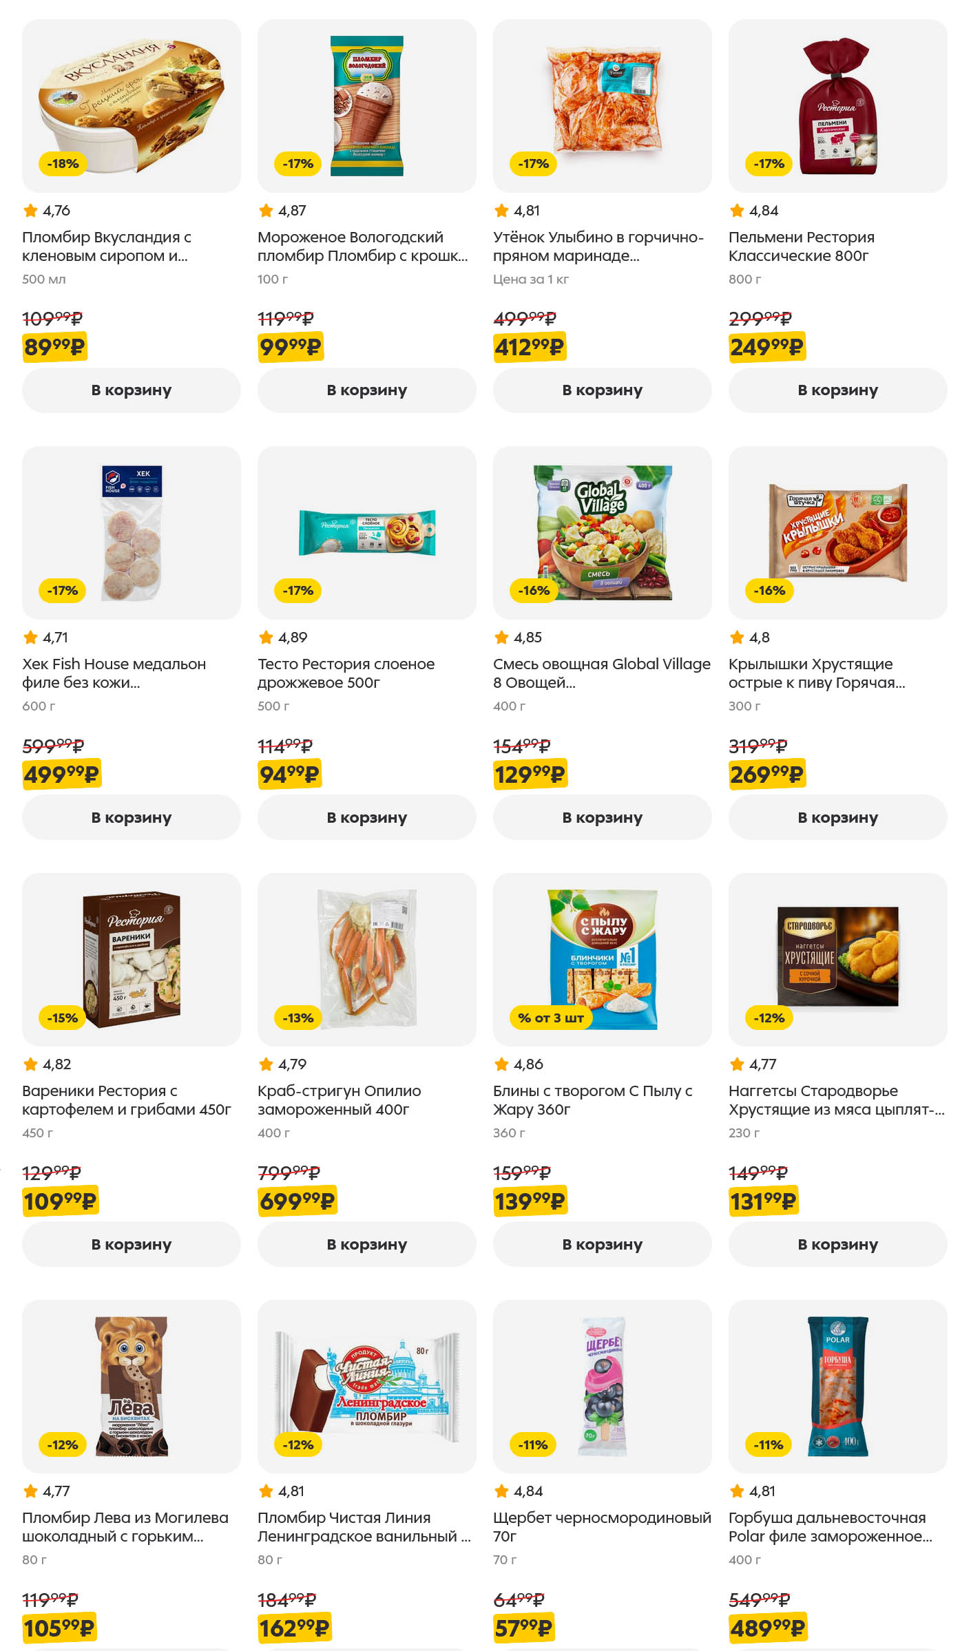Open Вареники Рестория с картофелем title
The height and width of the screenshot is (1651, 971).
126,1100
